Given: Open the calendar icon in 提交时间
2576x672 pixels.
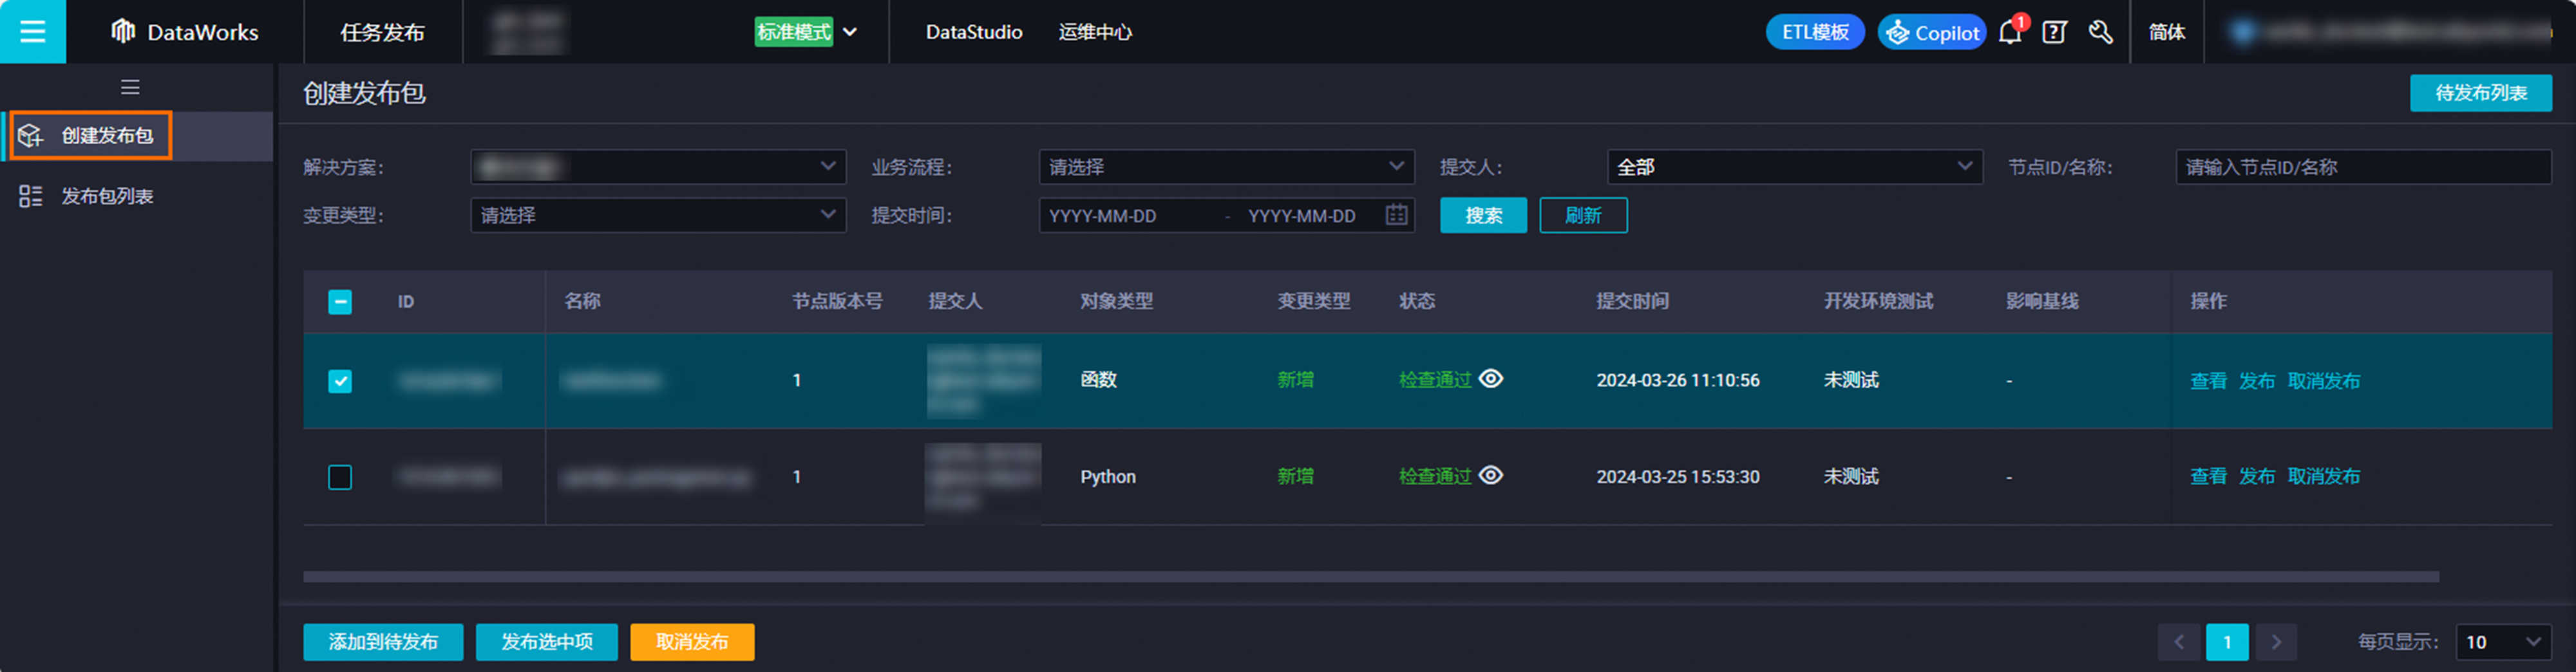Looking at the screenshot, I should click(1396, 215).
